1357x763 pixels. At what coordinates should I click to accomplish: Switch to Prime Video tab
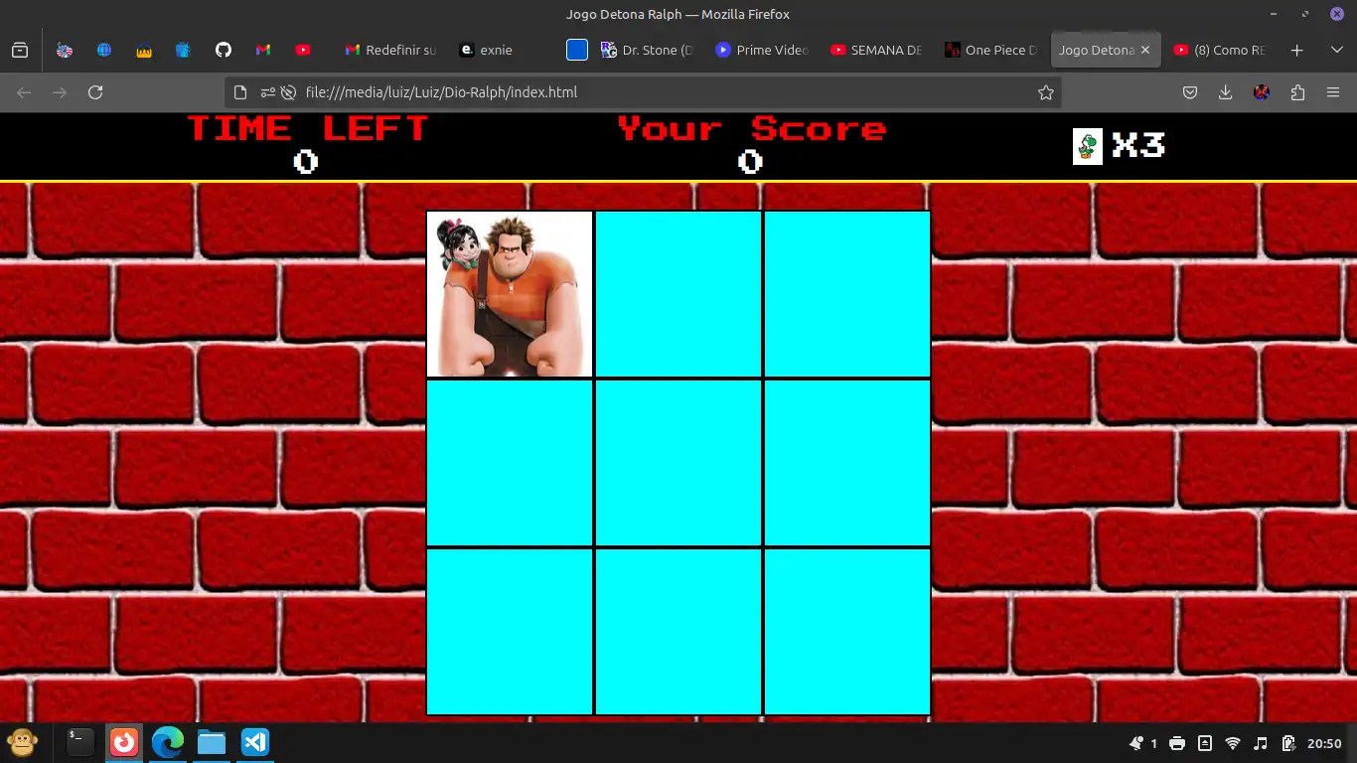(762, 50)
